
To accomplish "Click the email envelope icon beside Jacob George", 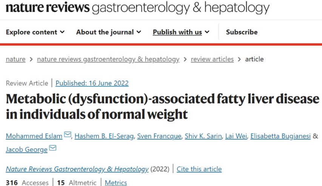I will [53, 149].
